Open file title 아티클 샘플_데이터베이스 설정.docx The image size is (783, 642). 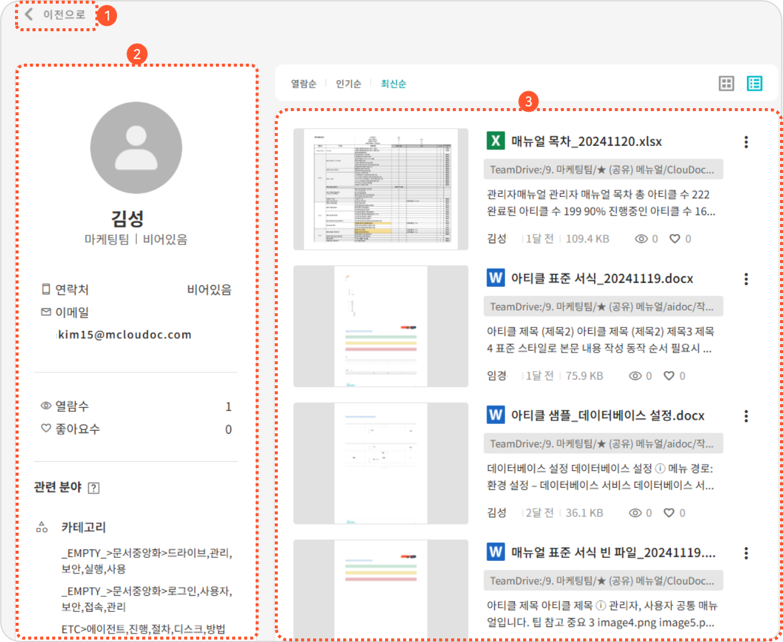click(607, 416)
